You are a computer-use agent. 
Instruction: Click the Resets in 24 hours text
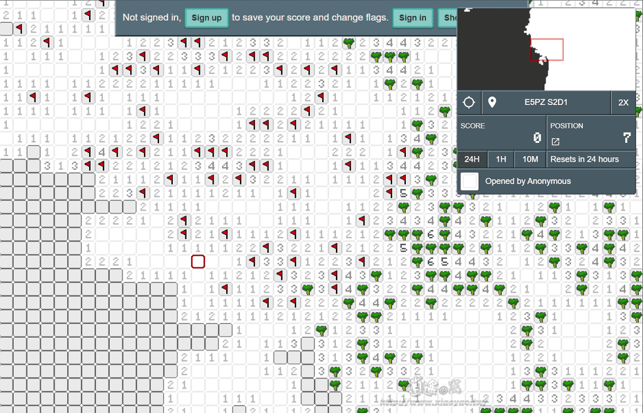(584, 159)
